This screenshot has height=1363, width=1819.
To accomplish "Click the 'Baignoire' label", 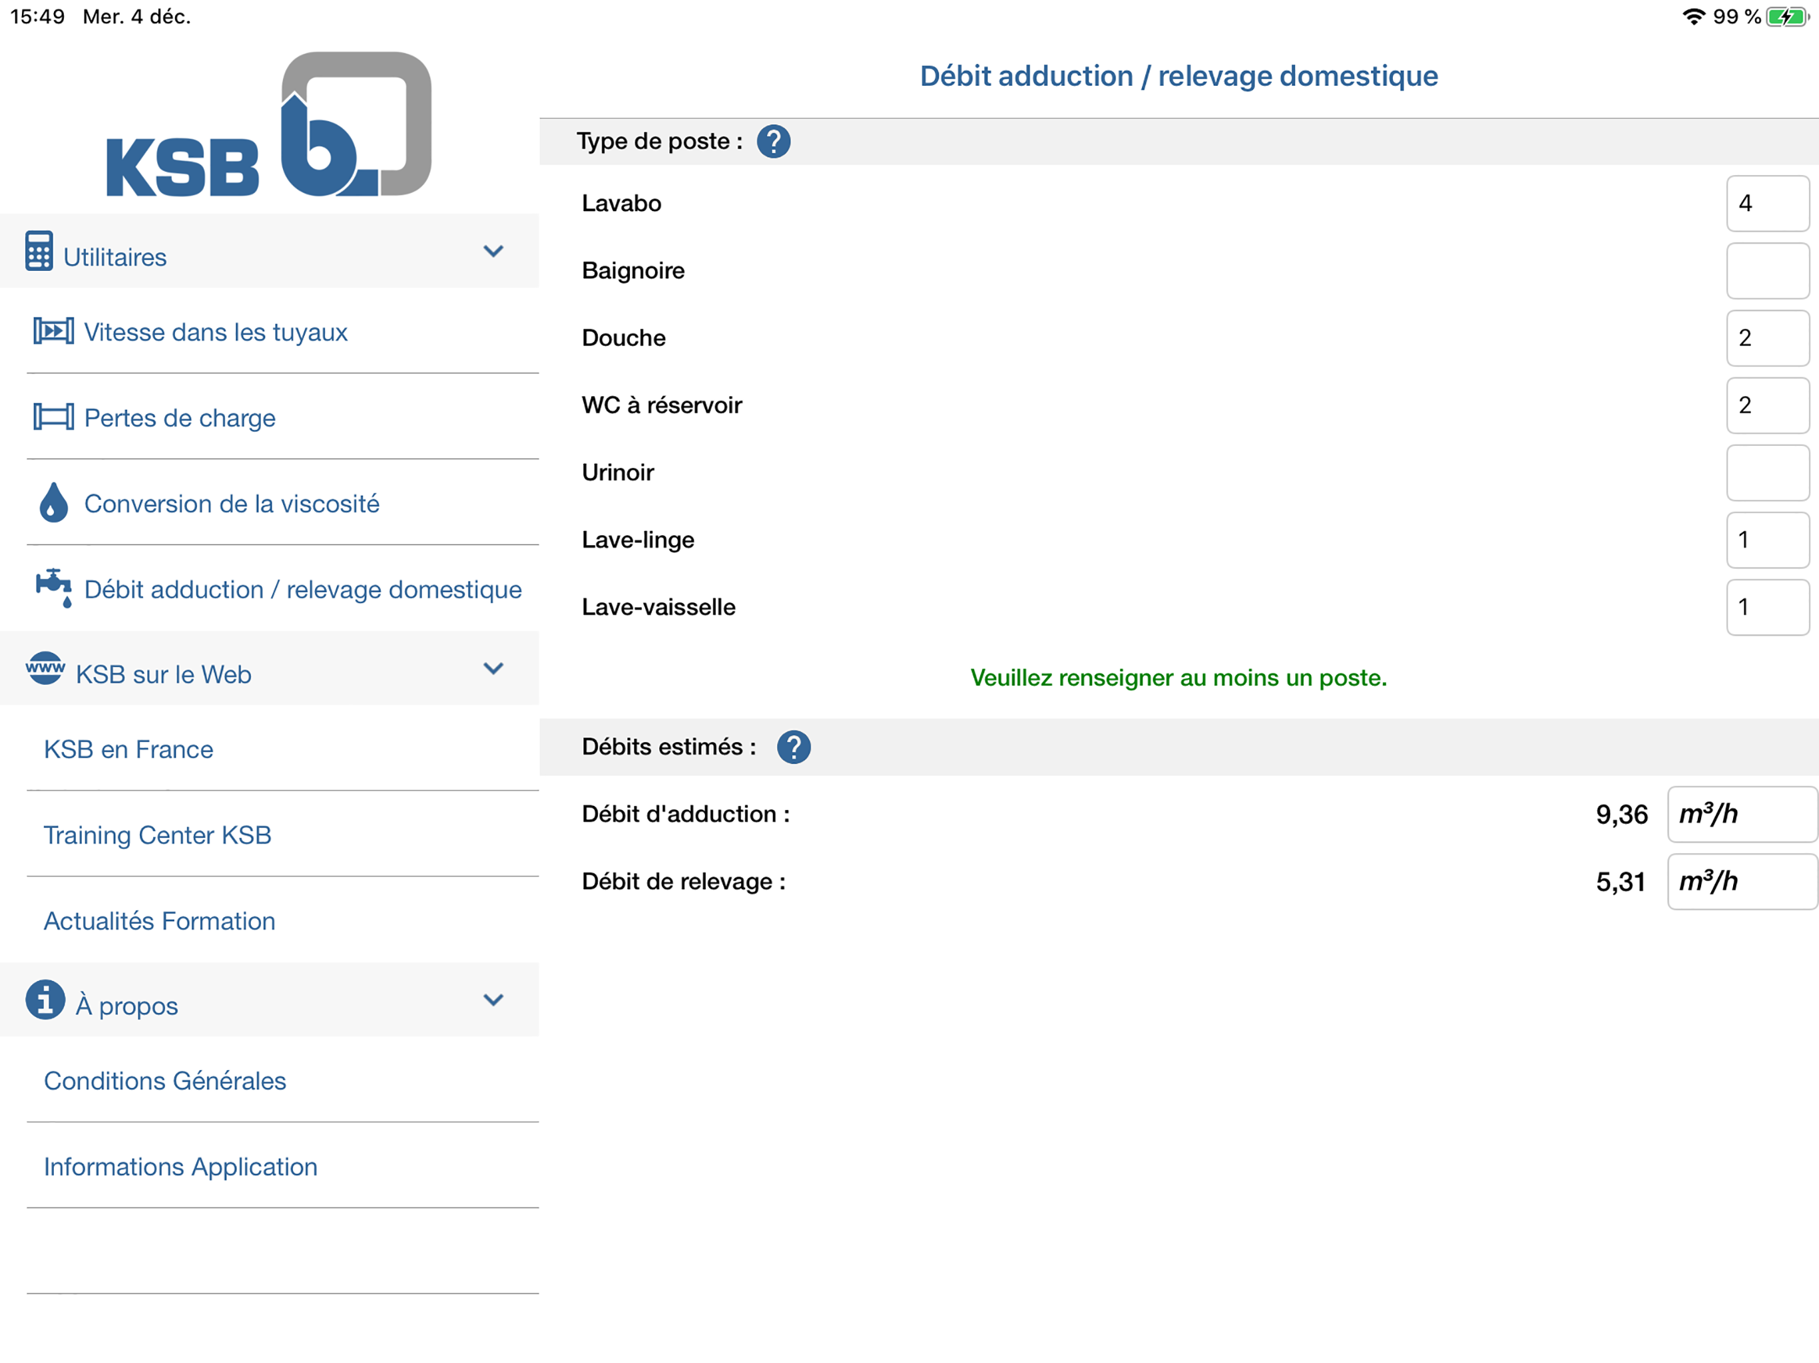I will (633, 270).
